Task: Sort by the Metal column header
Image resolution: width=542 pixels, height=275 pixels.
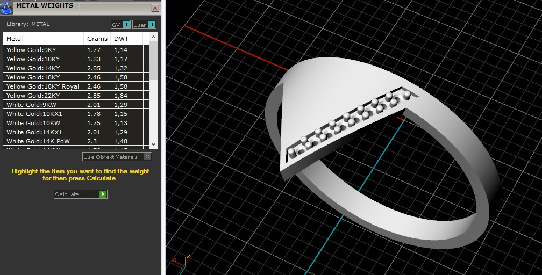Action: tap(44, 39)
